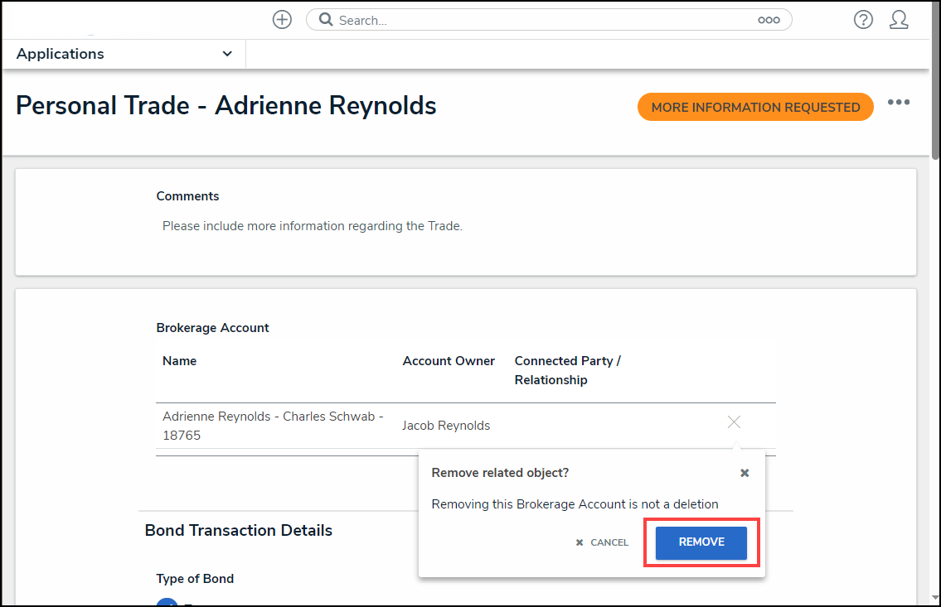Image resolution: width=941 pixels, height=607 pixels.
Task: Click the Connected Party / Relationship header
Action: 567,370
